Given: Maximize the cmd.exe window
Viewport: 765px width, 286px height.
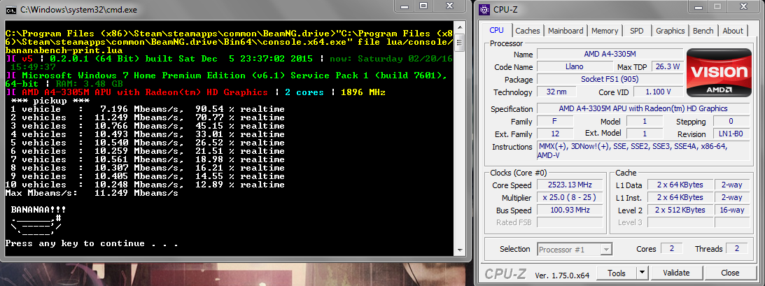Looking at the screenshot, I should click(x=423, y=6).
